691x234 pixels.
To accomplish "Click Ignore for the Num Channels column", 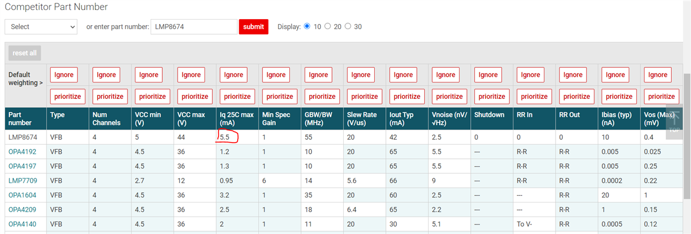I will click(x=106, y=75).
